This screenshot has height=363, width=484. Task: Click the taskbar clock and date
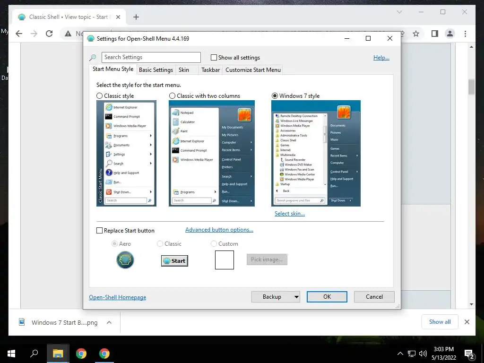click(443, 354)
